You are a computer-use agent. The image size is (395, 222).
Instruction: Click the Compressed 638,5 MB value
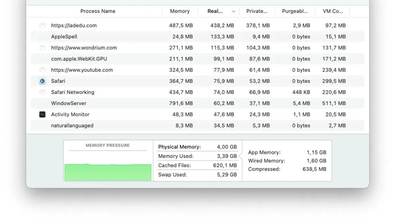point(314,169)
